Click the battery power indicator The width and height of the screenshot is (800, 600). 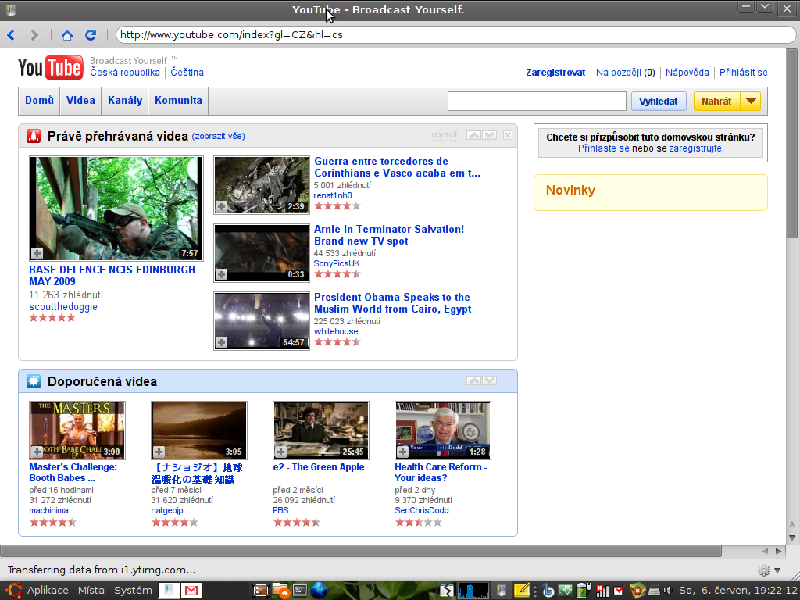[x=583, y=591]
